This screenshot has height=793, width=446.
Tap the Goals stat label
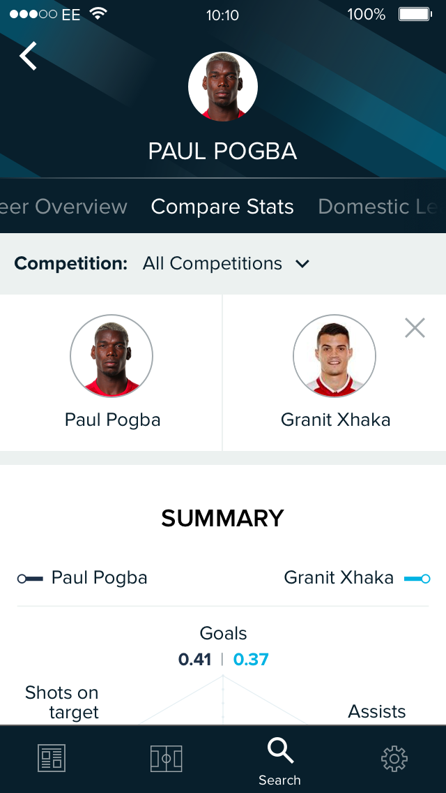click(223, 633)
